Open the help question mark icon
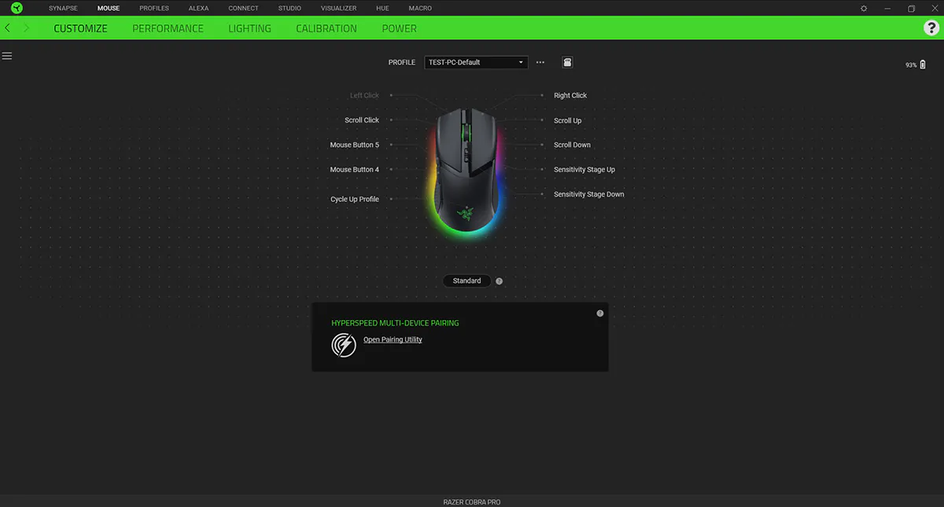944x507 pixels. (x=931, y=28)
